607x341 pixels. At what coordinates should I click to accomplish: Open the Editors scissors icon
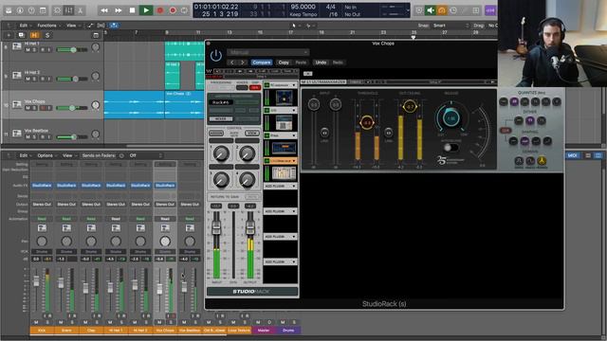80,10
